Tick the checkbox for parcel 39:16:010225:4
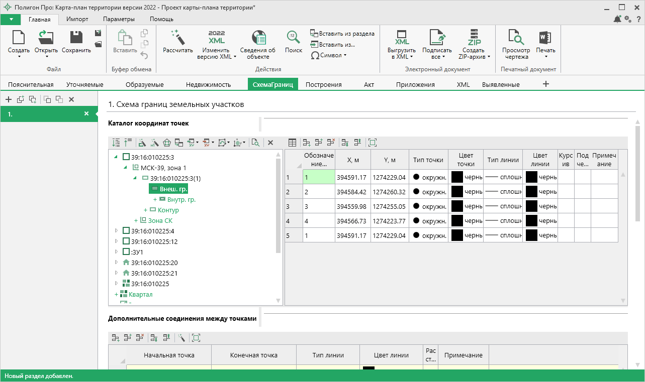 [x=126, y=231]
